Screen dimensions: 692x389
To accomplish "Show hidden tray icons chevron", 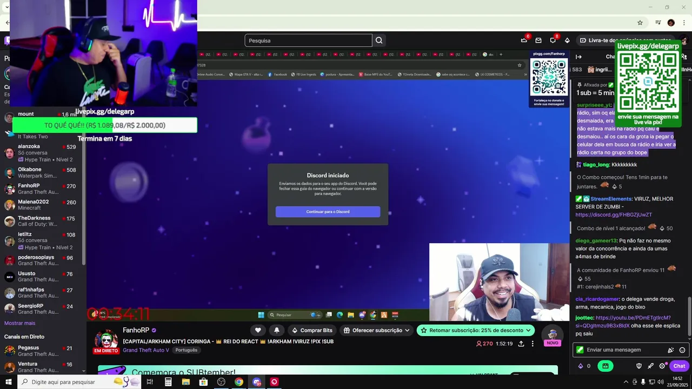I will (x=626, y=382).
